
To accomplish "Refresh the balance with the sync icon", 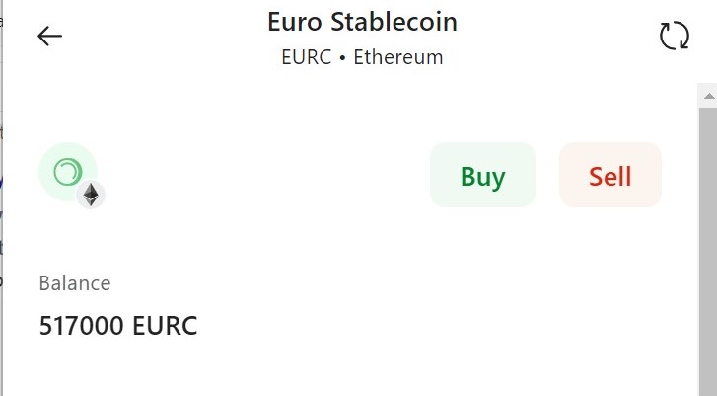I will tap(675, 36).
